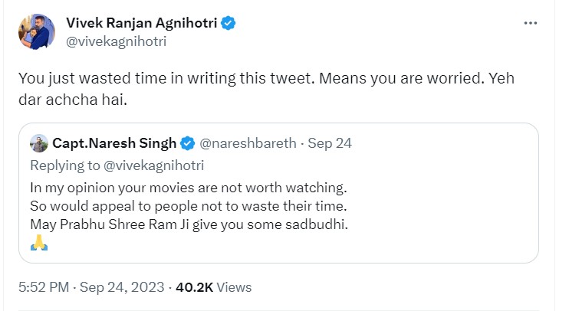Open the Capt.Naresh Singh name link
The image size is (569, 311).
[114, 142]
